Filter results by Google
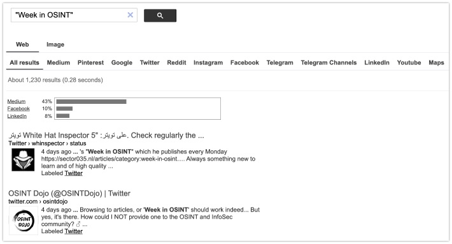Image resolution: width=452 pixels, height=244 pixels. click(122, 62)
